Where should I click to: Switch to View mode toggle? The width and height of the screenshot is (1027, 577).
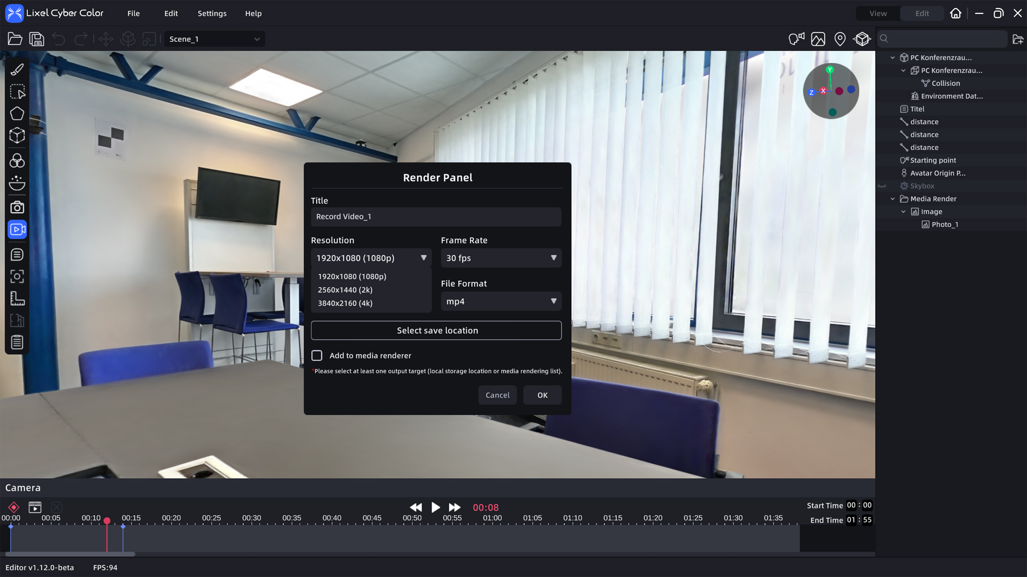coord(878,13)
